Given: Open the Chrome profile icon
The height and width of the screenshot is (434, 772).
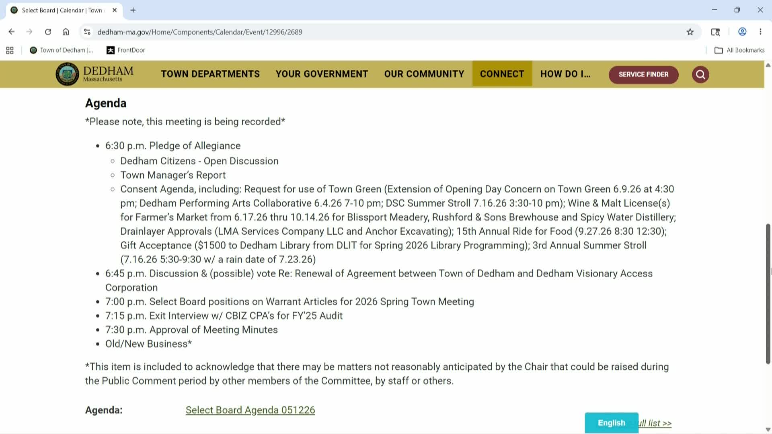Looking at the screenshot, I should pos(742,32).
